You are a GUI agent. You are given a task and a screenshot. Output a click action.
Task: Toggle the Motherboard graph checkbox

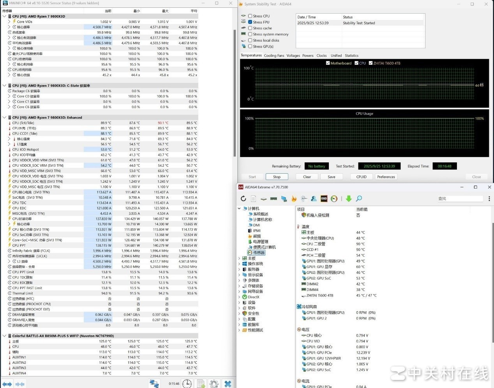click(x=328, y=63)
